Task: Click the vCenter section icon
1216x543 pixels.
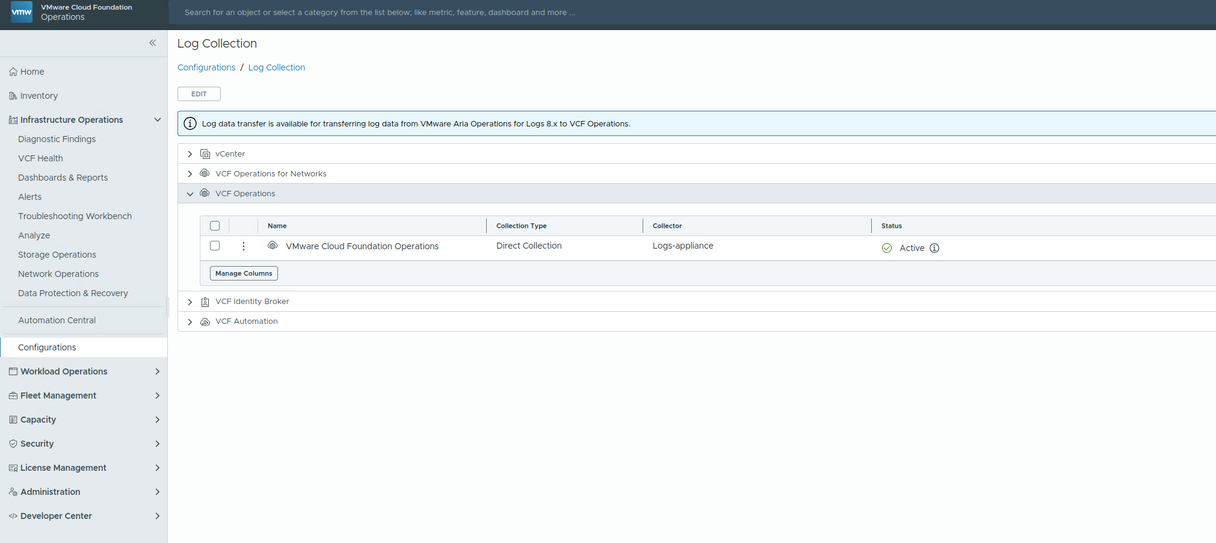Action: [x=205, y=154]
